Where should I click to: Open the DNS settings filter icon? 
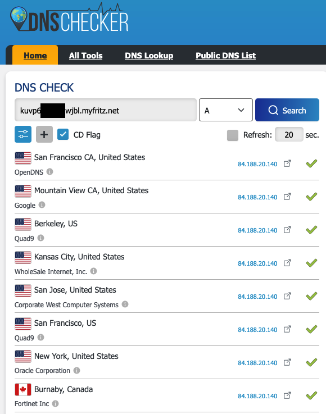coord(23,134)
